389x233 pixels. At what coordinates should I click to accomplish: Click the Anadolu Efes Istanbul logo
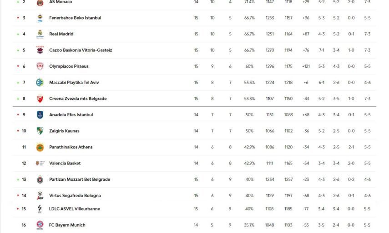click(40, 115)
